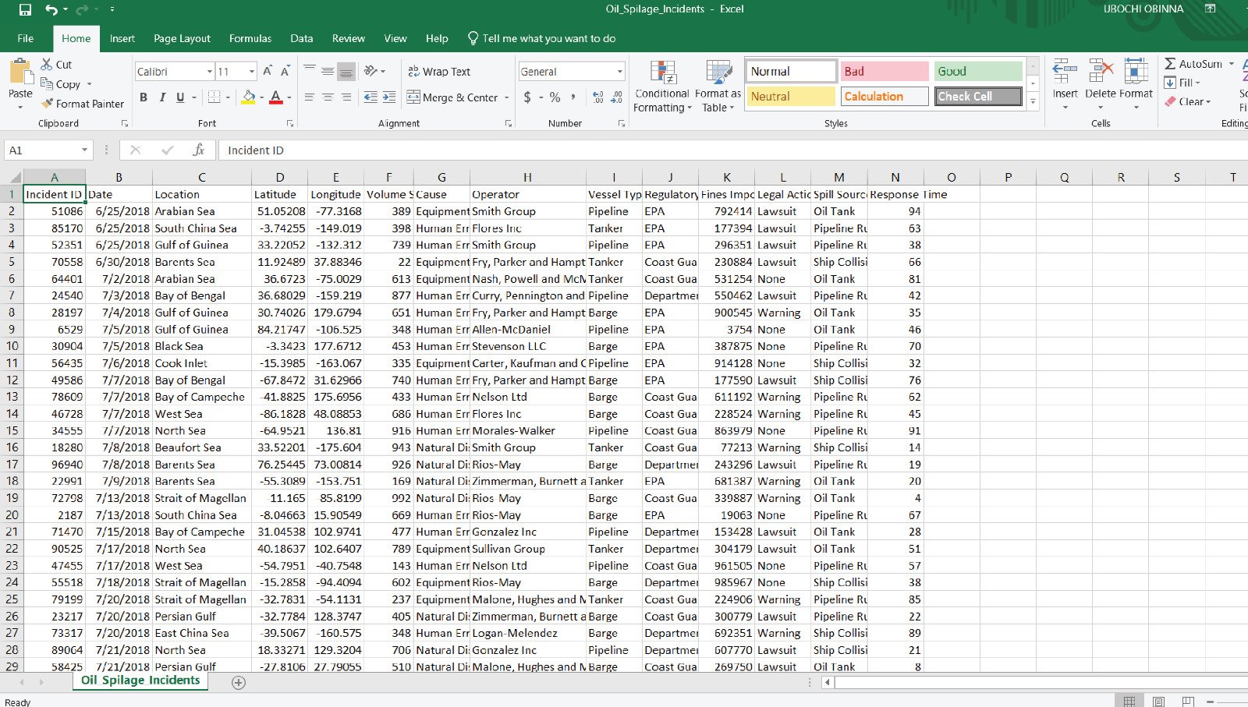Viewport: 1248px width, 707px height.
Task: Toggle Align Right for the cell
Action: point(346,97)
